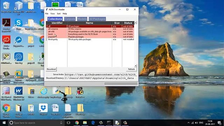Select the Dropbox desktop shortcut

click(x=43, y=110)
